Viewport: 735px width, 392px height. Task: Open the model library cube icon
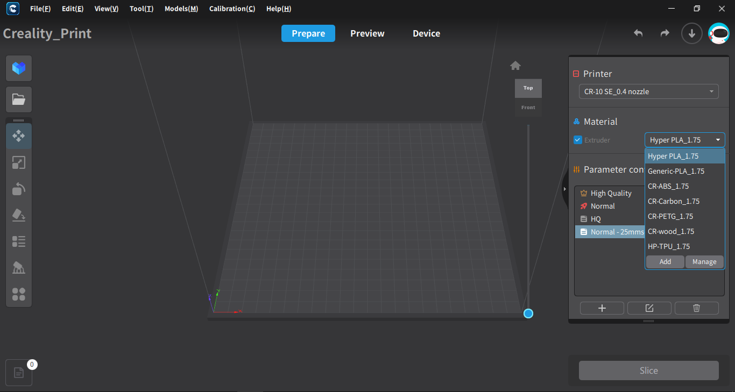(19, 68)
